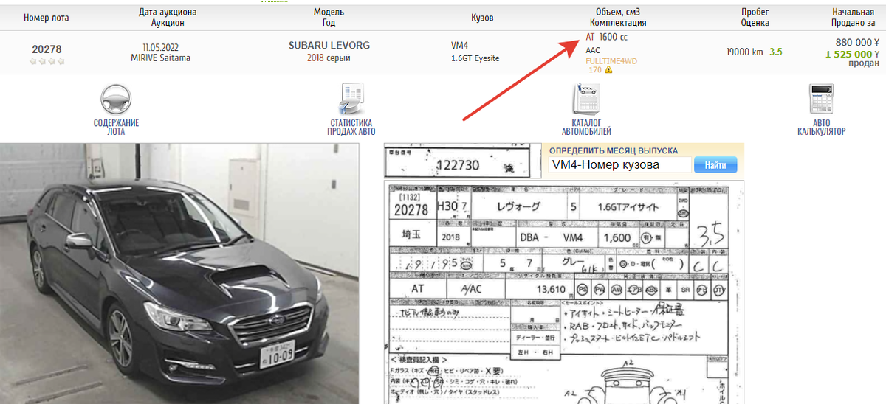Open the СОДЕРЖАНИЕ ЛОТА link
Screen dimensions: 886x404
point(116,128)
